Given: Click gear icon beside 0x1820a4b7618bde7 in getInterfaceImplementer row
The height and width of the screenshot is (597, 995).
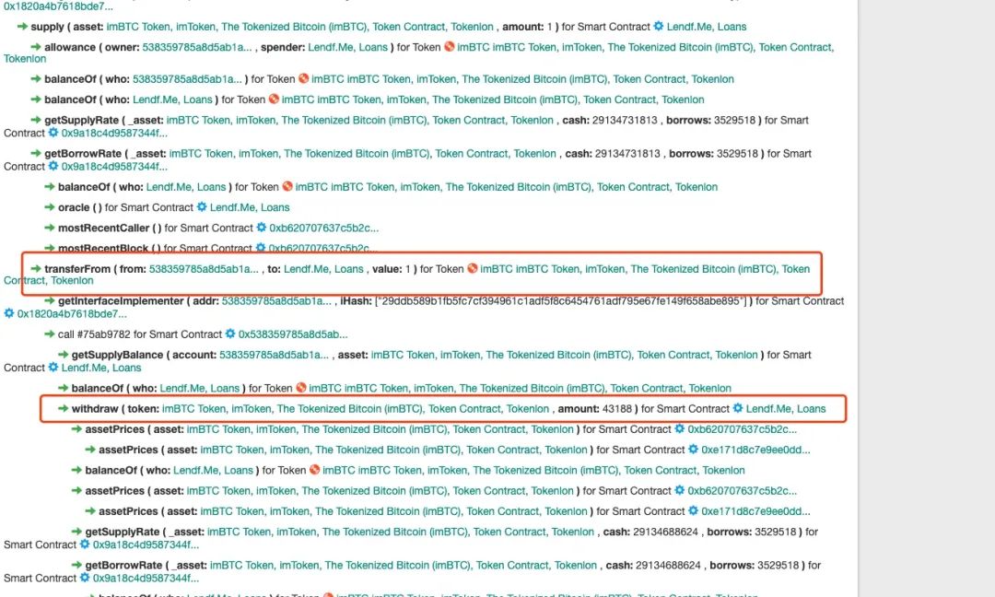Looking at the screenshot, I should [9, 313].
